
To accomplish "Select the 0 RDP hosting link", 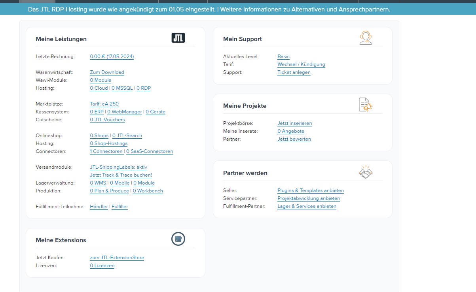I will tap(144, 88).
